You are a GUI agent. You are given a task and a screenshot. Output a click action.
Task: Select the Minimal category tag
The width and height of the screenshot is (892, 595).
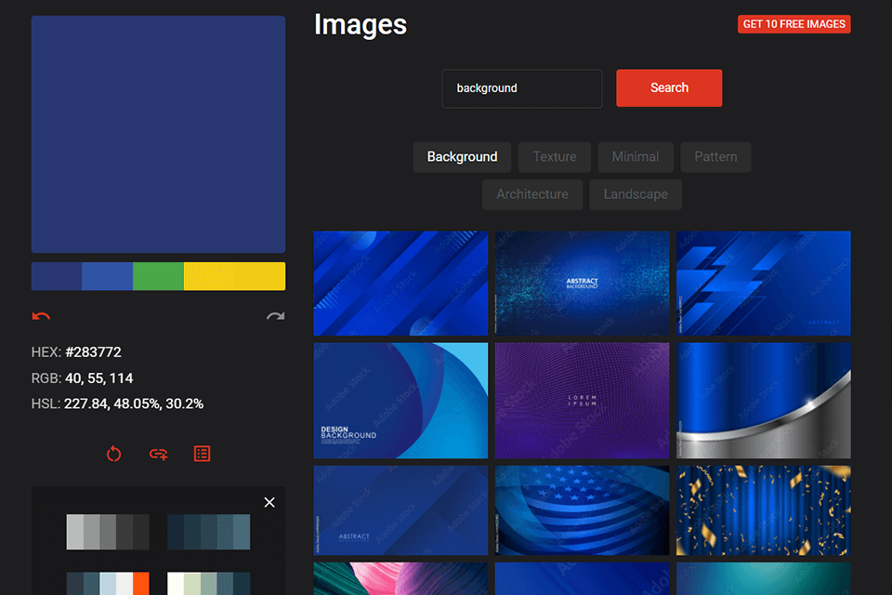point(636,157)
